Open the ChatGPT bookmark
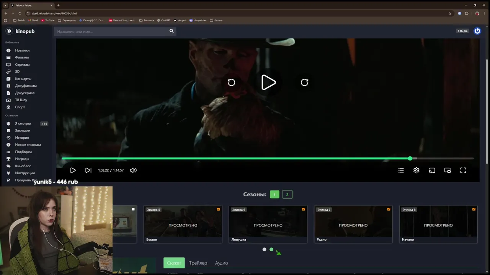490x275 pixels. coord(164,20)
